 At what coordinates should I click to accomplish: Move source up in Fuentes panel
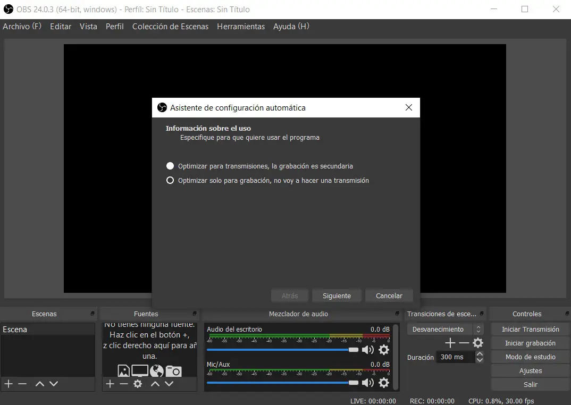155,384
